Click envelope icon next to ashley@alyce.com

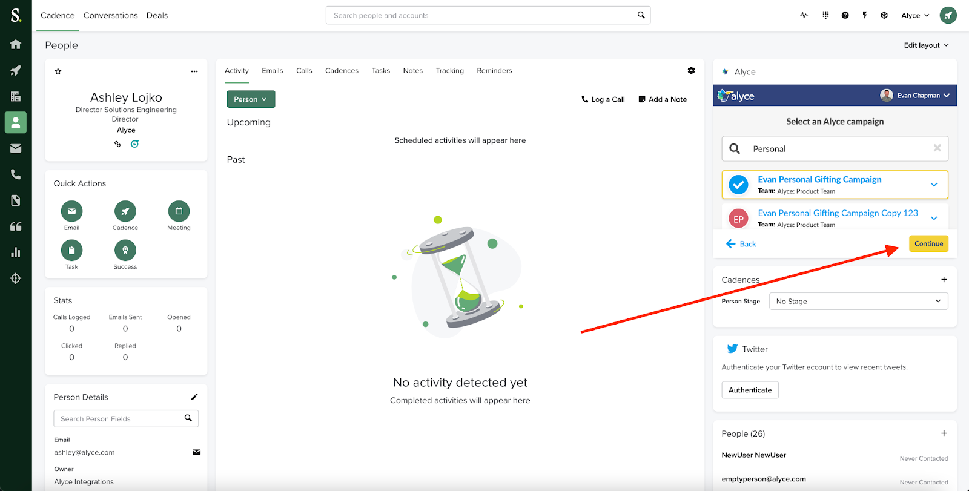click(x=197, y=452)
